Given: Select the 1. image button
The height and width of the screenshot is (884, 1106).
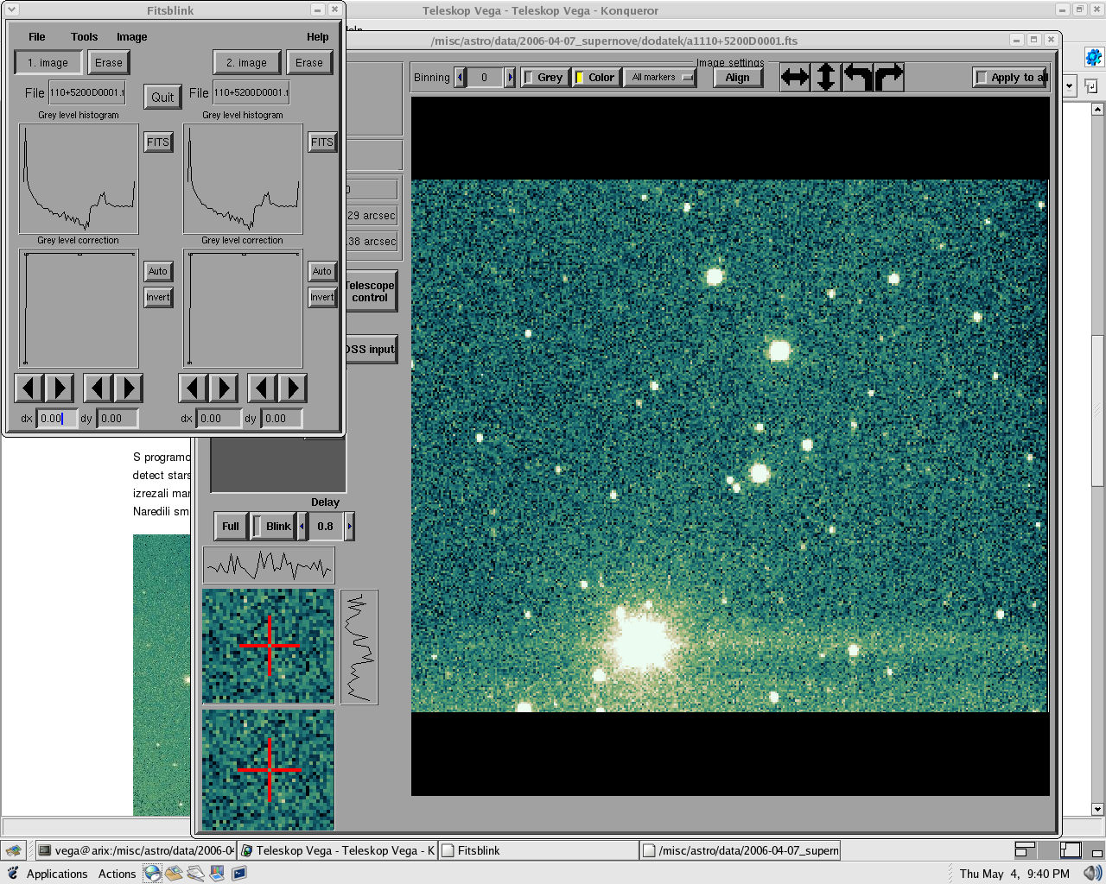Looking at the screenshot, I should tap(48, 62).
